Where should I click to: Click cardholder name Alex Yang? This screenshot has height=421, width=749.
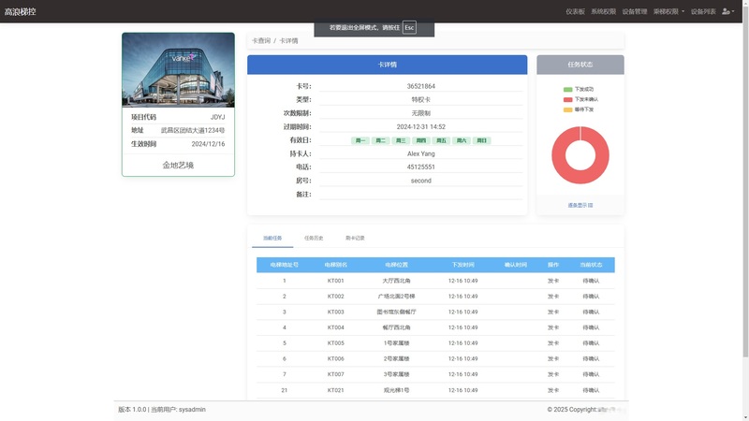pos(420,153)
